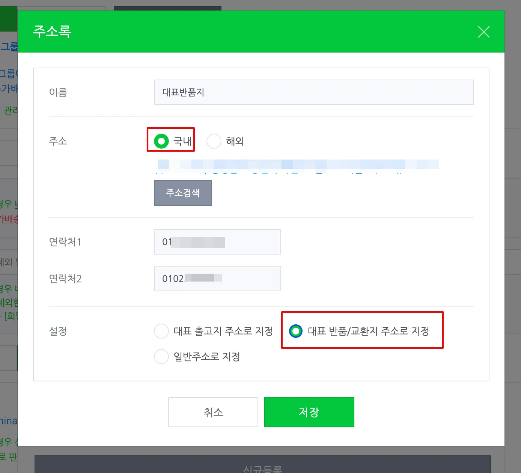Viewport: 521px width, 473px height.
Task: Cancel with the 취소 button
Action: [x=213, y=412]
